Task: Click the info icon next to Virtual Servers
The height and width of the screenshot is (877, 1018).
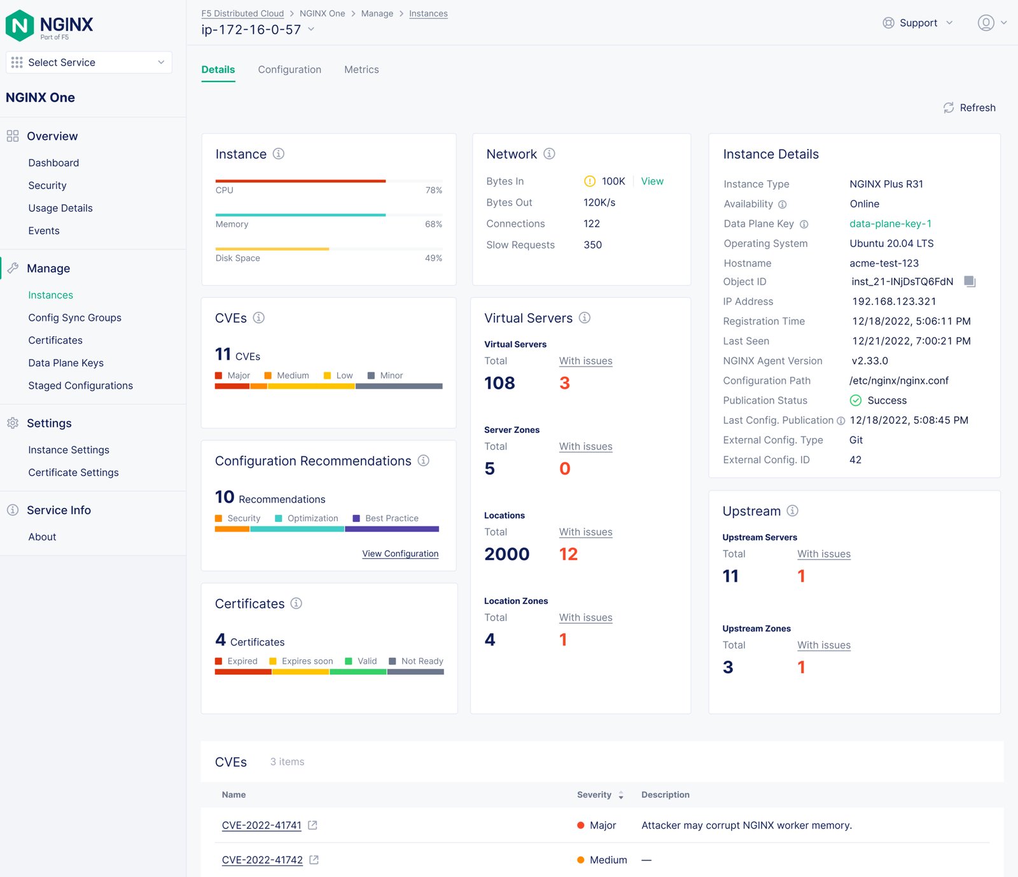Action: [x=585, y=318]
